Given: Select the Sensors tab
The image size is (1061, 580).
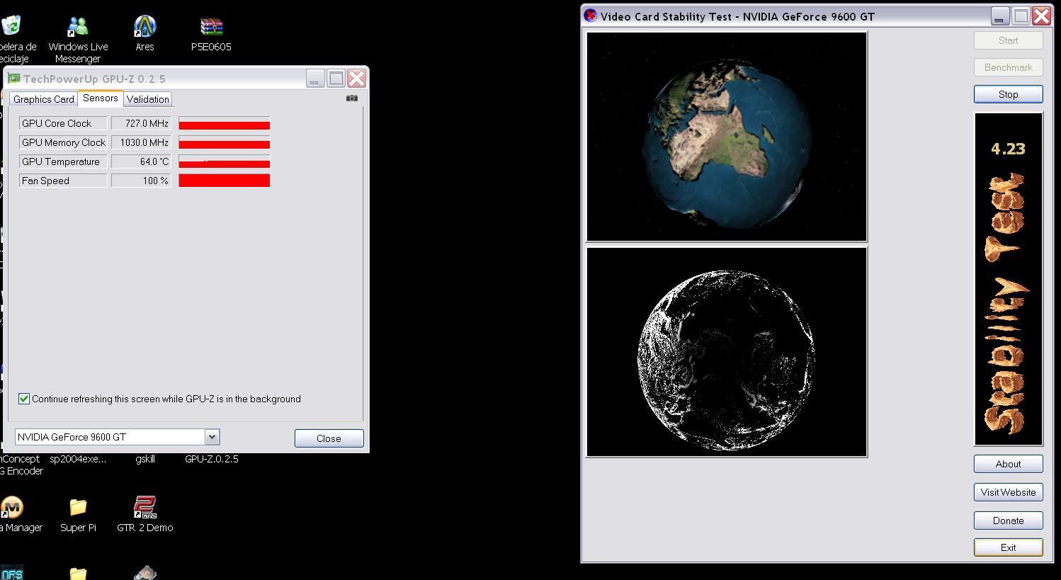Looking at the screenshot, I should click(100, 98).
